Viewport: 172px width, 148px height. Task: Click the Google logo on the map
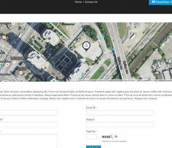(86, 77)
